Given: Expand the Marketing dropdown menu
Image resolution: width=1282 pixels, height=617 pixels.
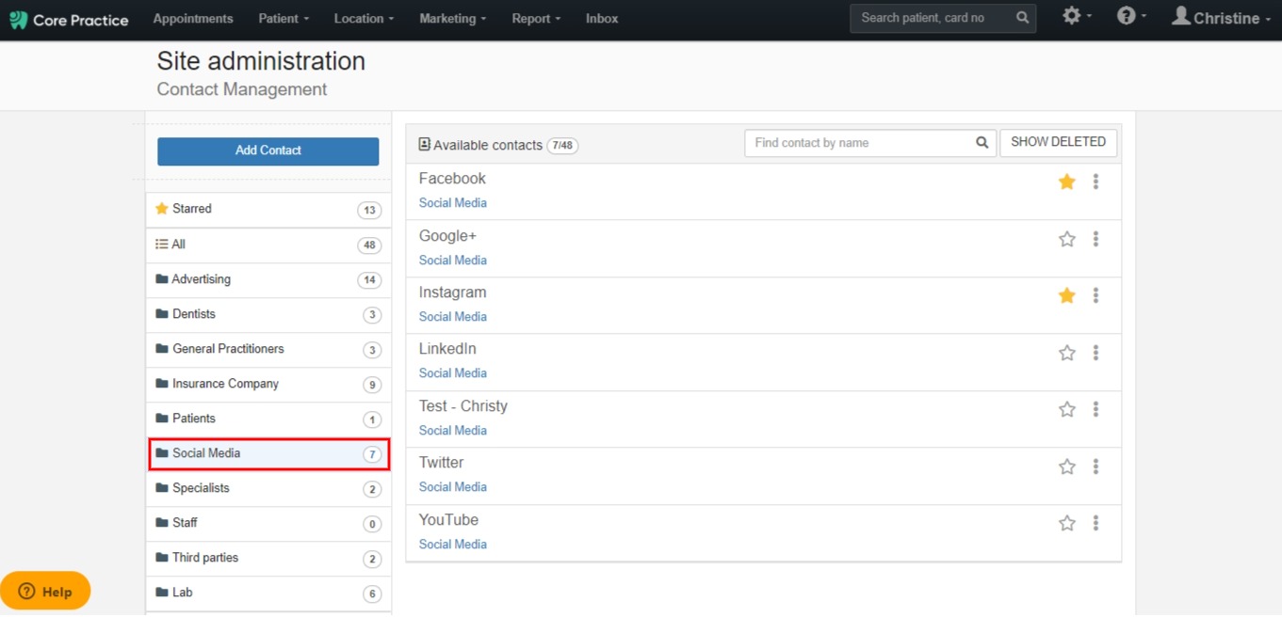Looking at the screenshot, I should 453,19.
